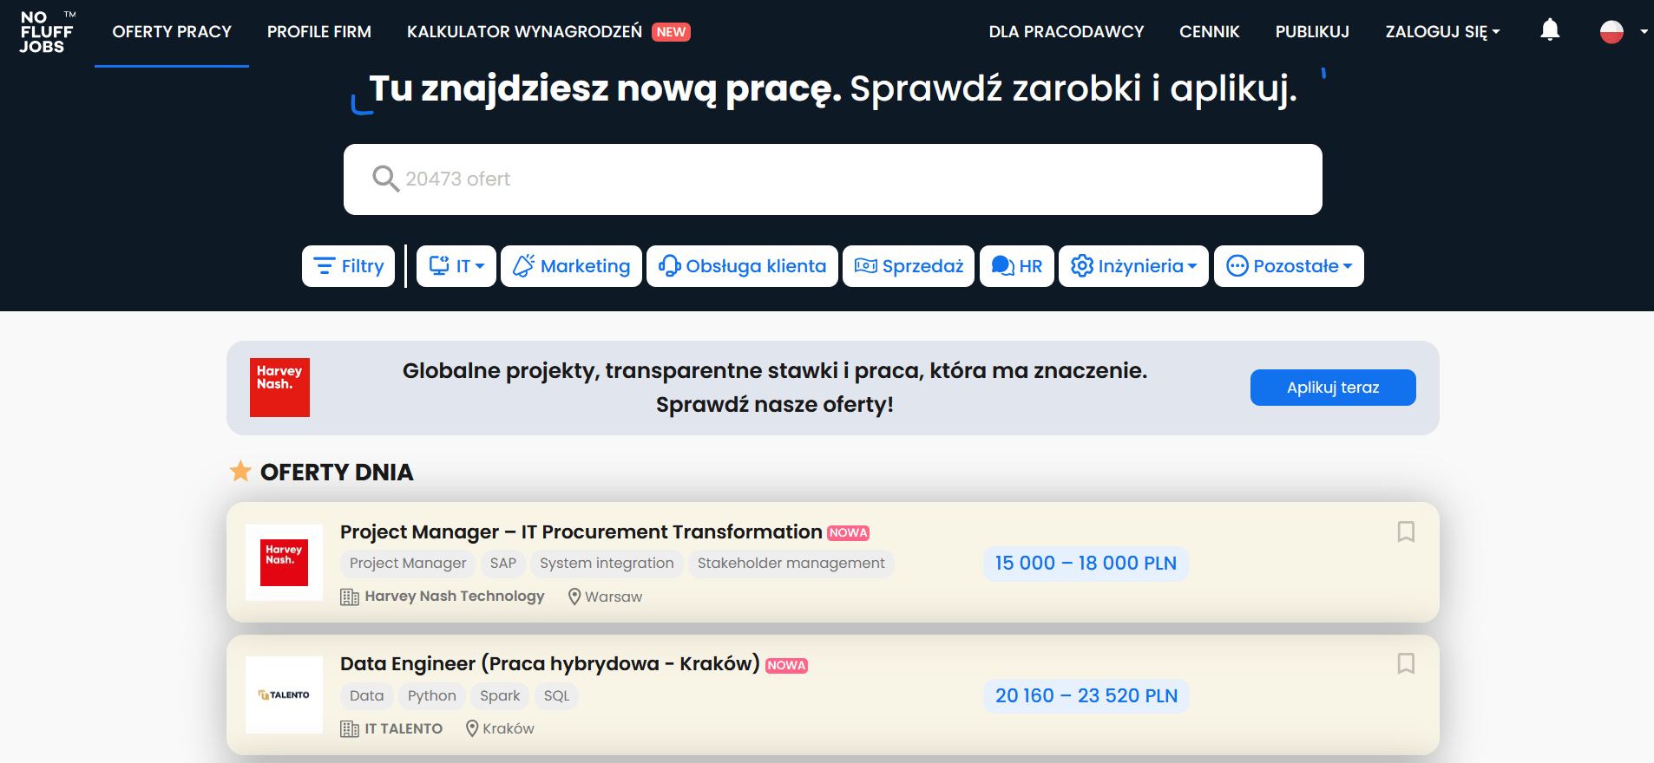
Task: Click the Polish flag language icon
Action: [x=1611, y=31]
